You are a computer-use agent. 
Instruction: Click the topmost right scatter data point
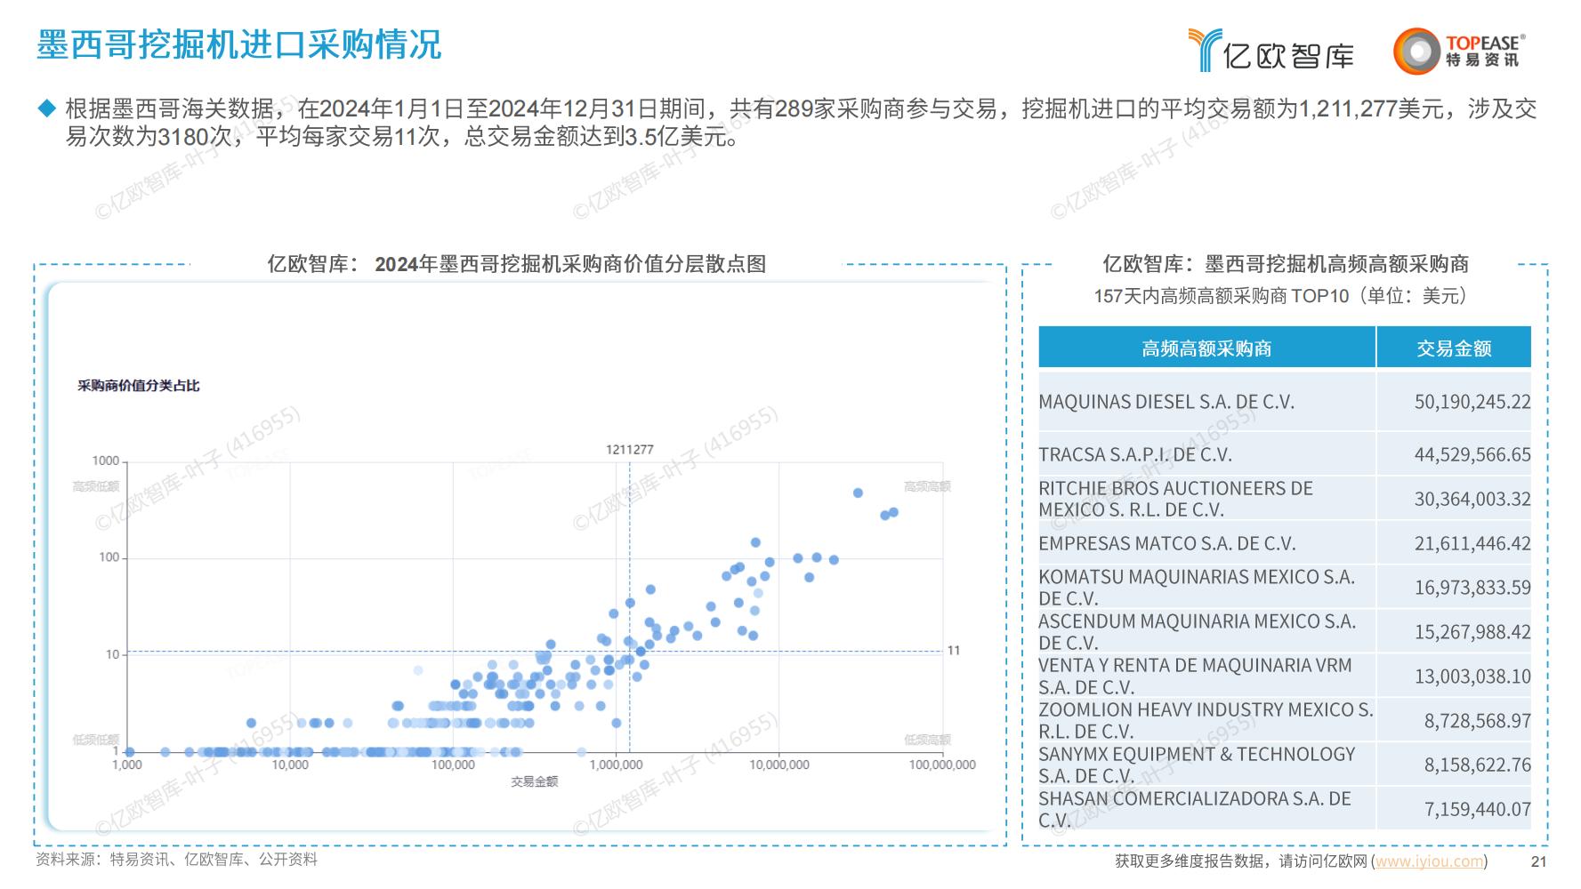click(x=858, y=493)
